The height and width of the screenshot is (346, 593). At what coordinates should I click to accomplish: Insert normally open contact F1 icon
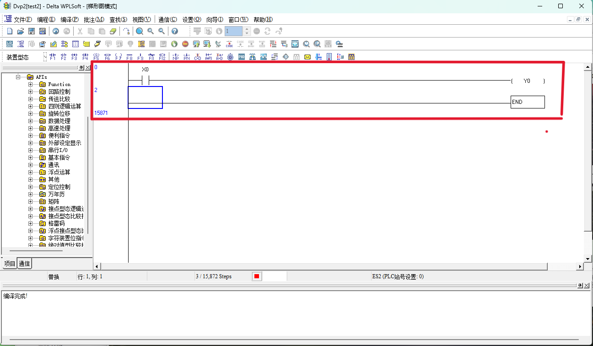[x=52, y=57]
